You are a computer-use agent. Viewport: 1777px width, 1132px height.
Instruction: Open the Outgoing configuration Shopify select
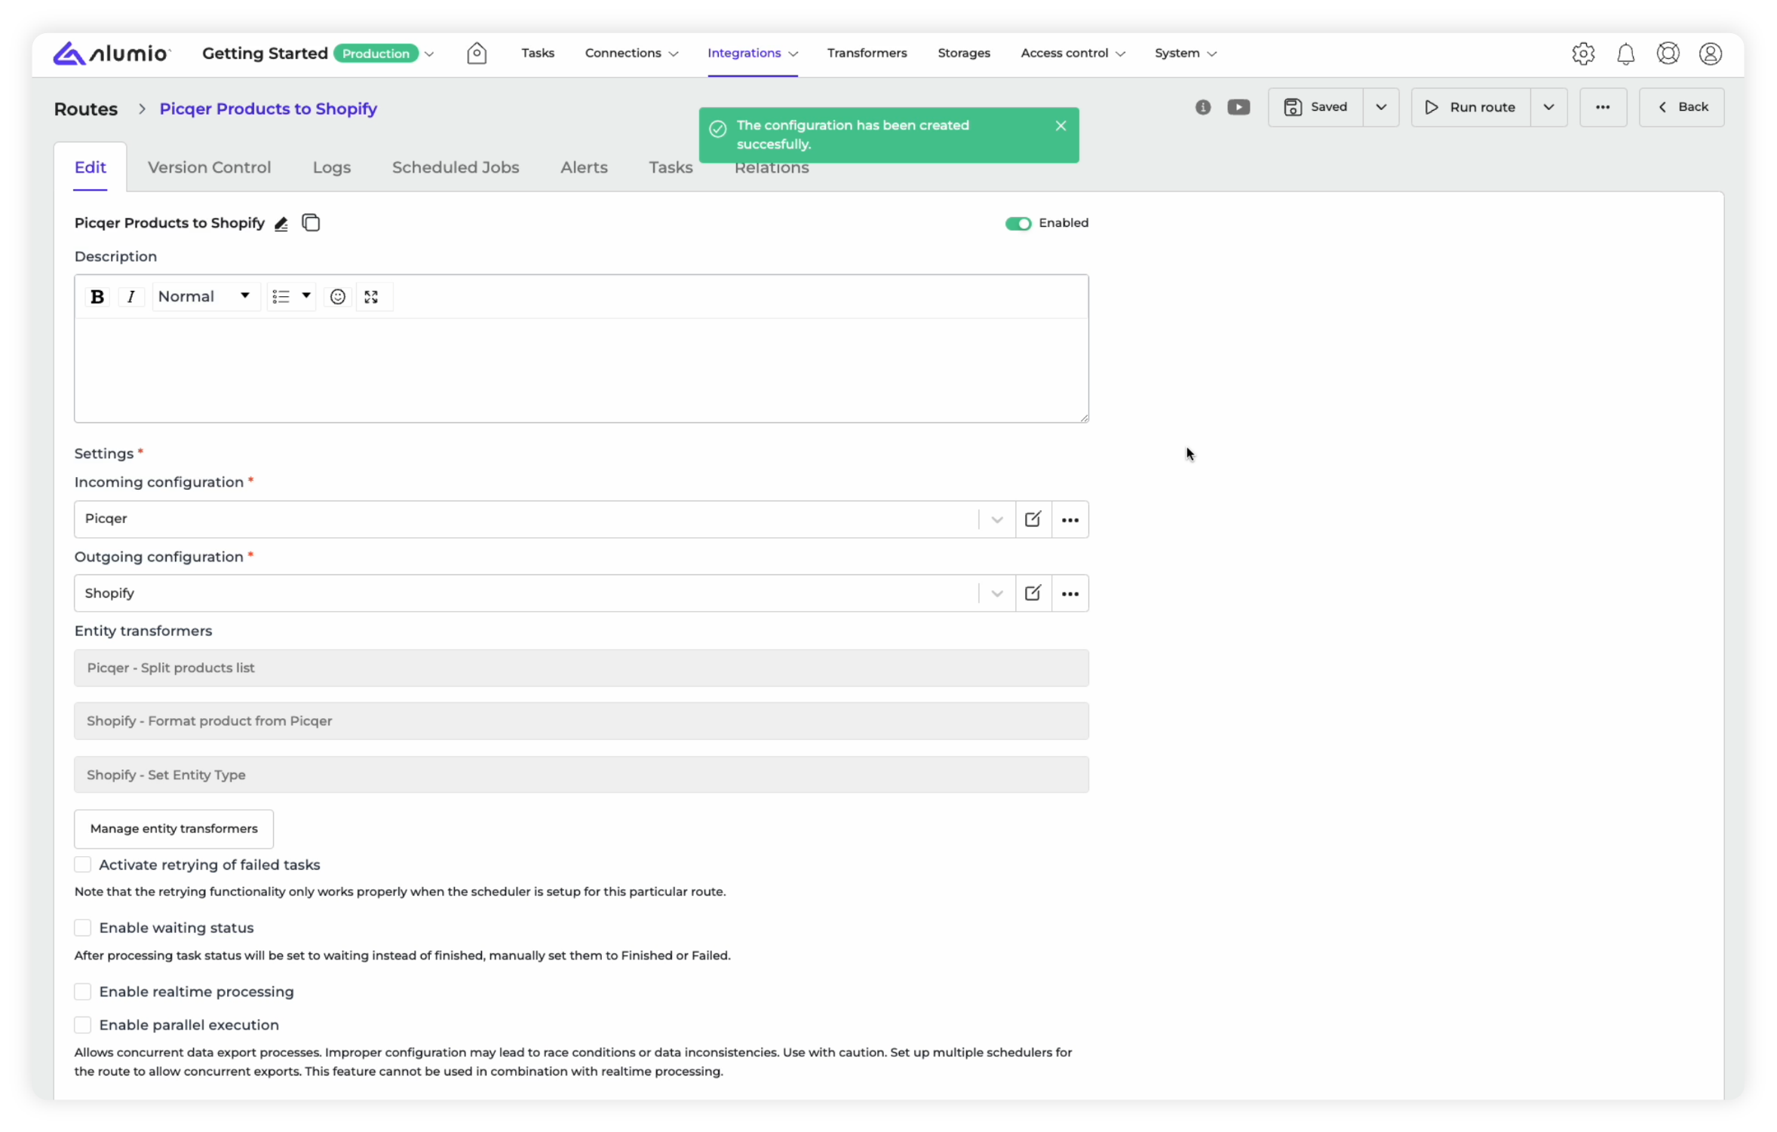tap(544, 593)
